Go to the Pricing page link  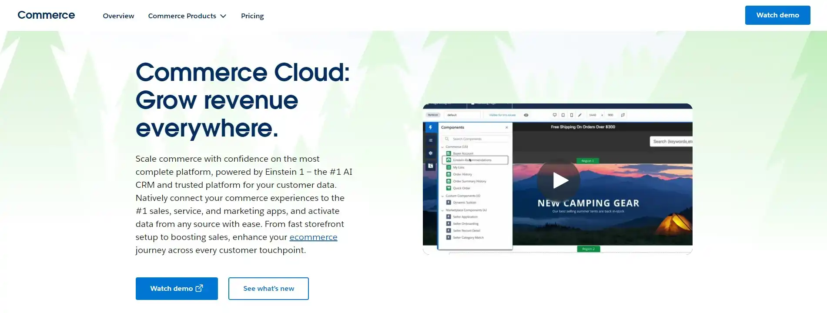252,16
